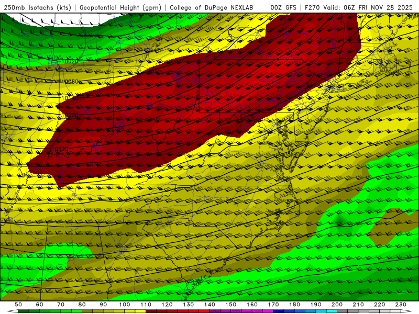Click the cyan swatch just left of the 200 mark
Image resolution: width=419 pixels, height=314 pixels.
pos(332,311)
